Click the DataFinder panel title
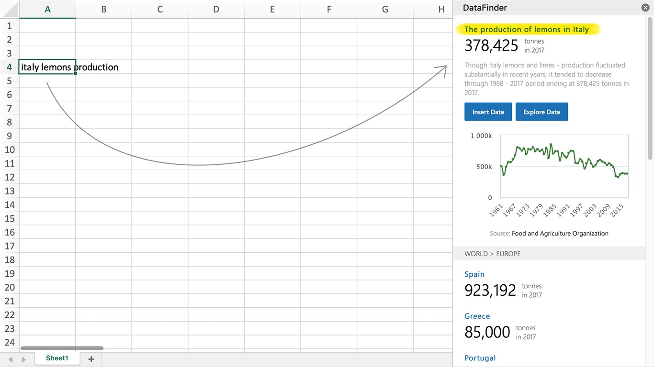Viewport: 654px width, 367px height. point(485,8)
